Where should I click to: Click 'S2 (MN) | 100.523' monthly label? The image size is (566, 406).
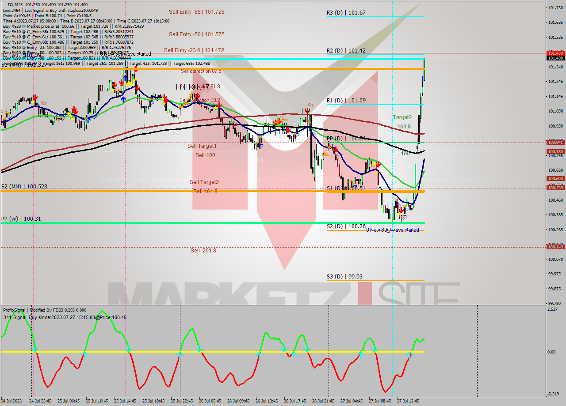[x=24, y=187]
